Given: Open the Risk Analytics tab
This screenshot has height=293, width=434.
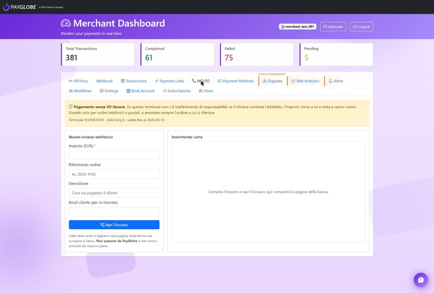Looking at the screenshot, I should 305,81.
